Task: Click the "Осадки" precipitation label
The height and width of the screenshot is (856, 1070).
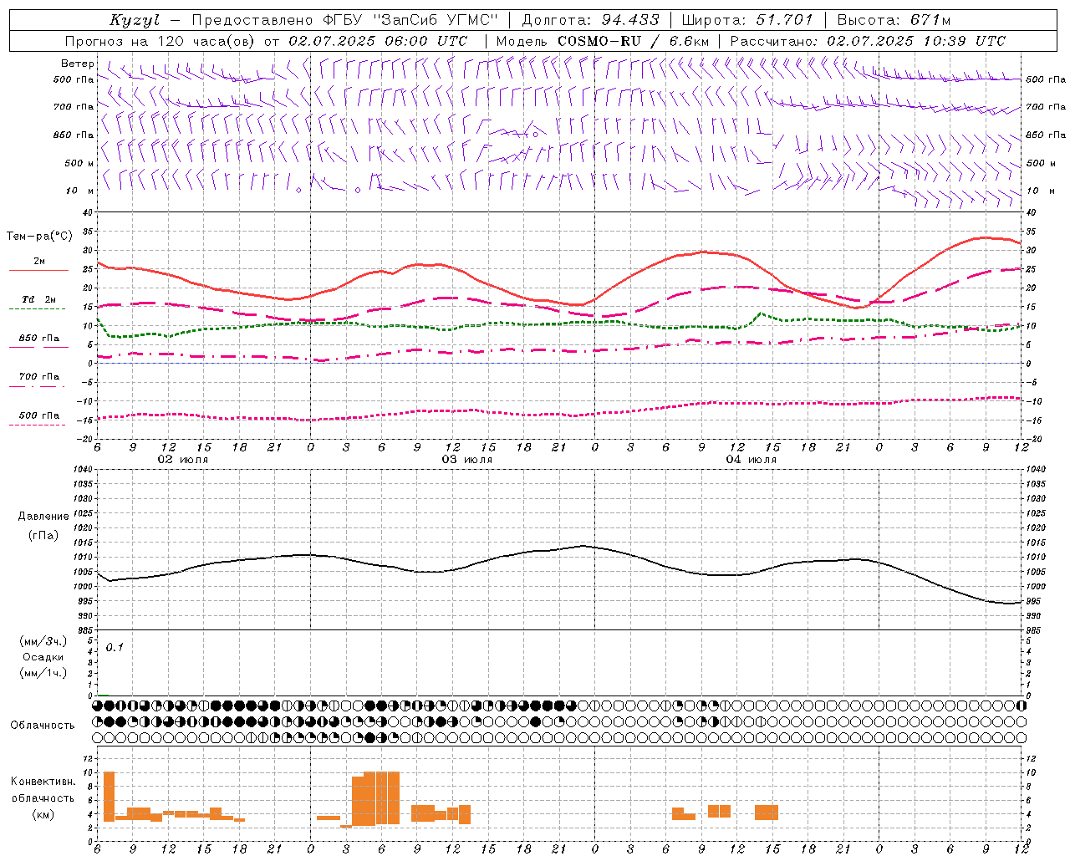Action: pos(43,657)
